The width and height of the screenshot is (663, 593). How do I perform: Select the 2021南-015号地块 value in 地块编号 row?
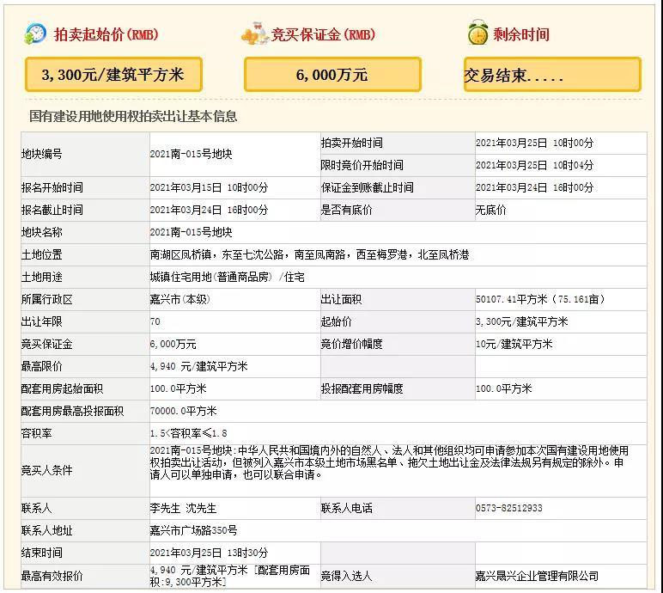191,155
